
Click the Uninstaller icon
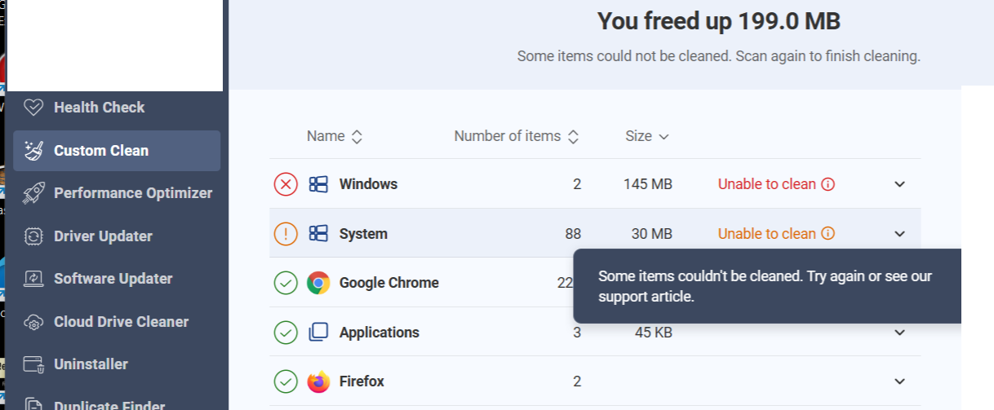tap(33, 364)
